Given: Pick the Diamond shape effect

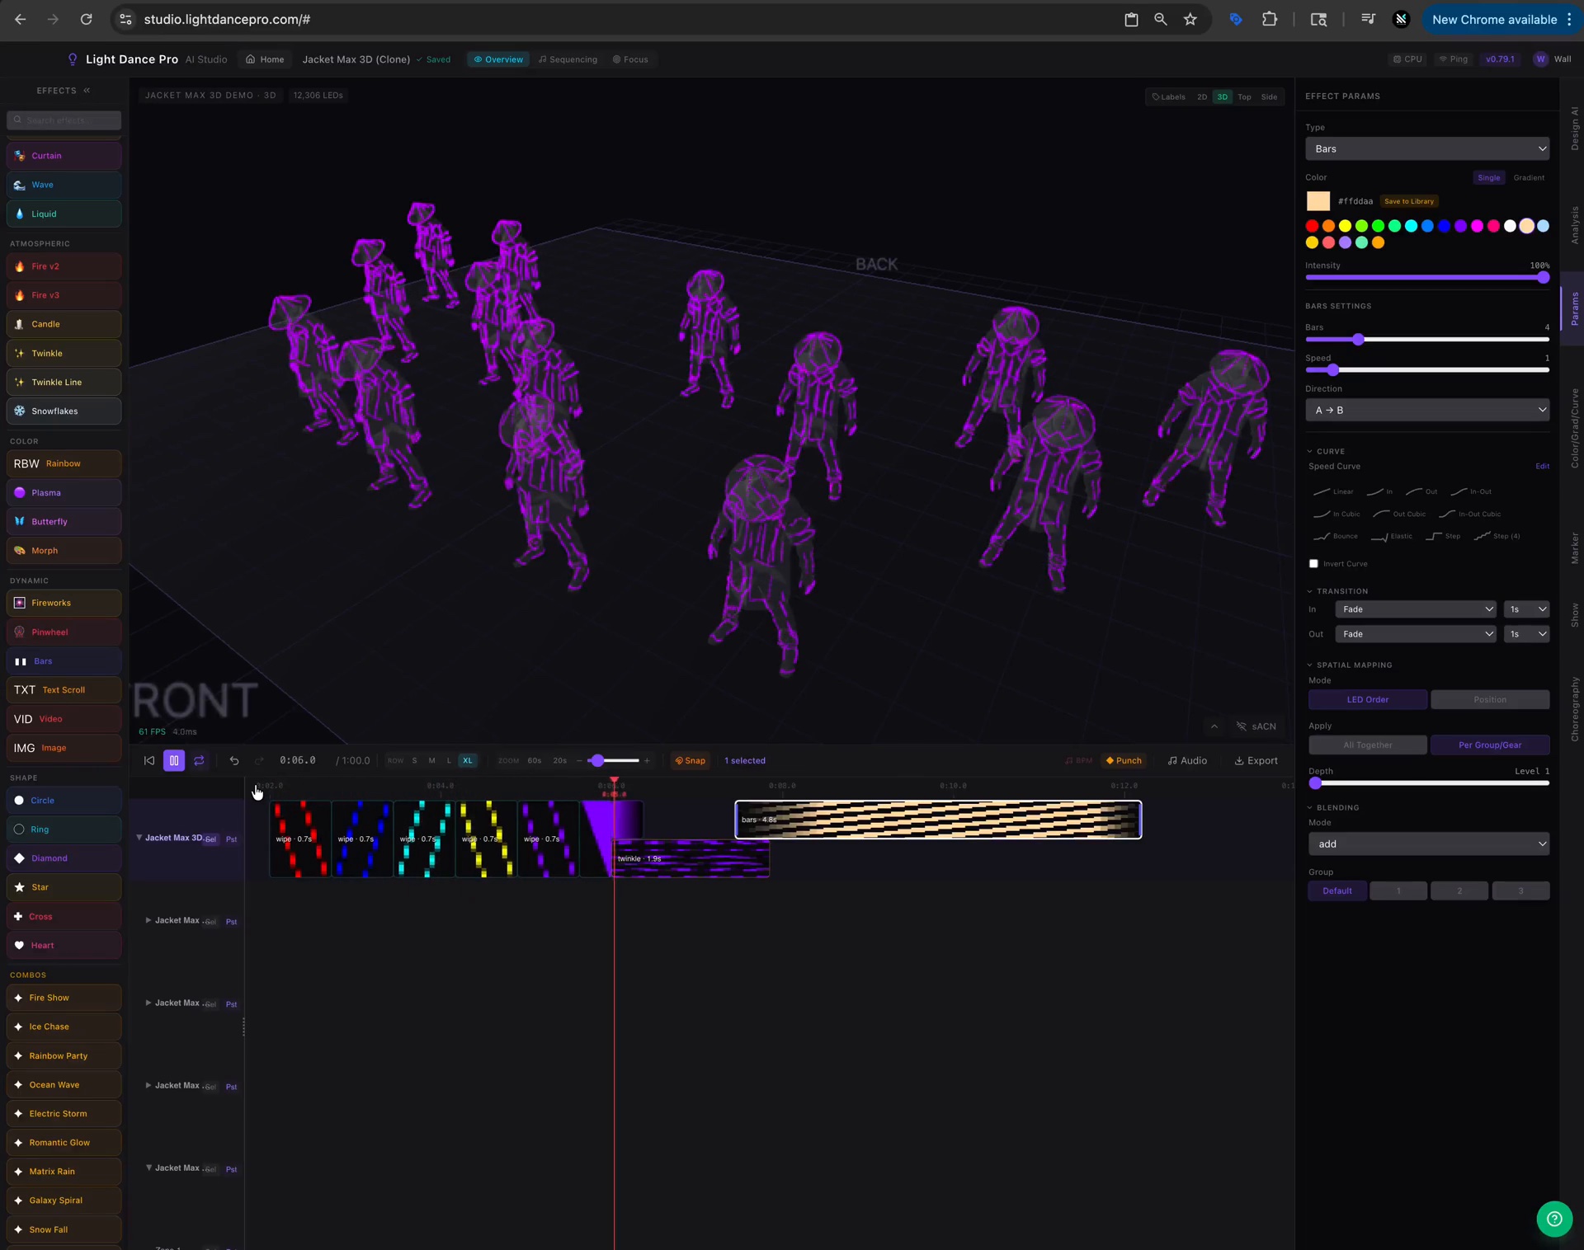Looking at the screenshot, I should pyautogui.click(x=64, y=858).
